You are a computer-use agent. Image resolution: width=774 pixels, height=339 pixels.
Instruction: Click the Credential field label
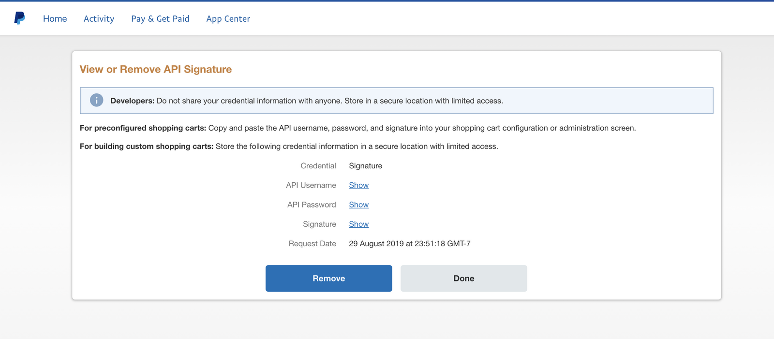click(x=318, y=166)
